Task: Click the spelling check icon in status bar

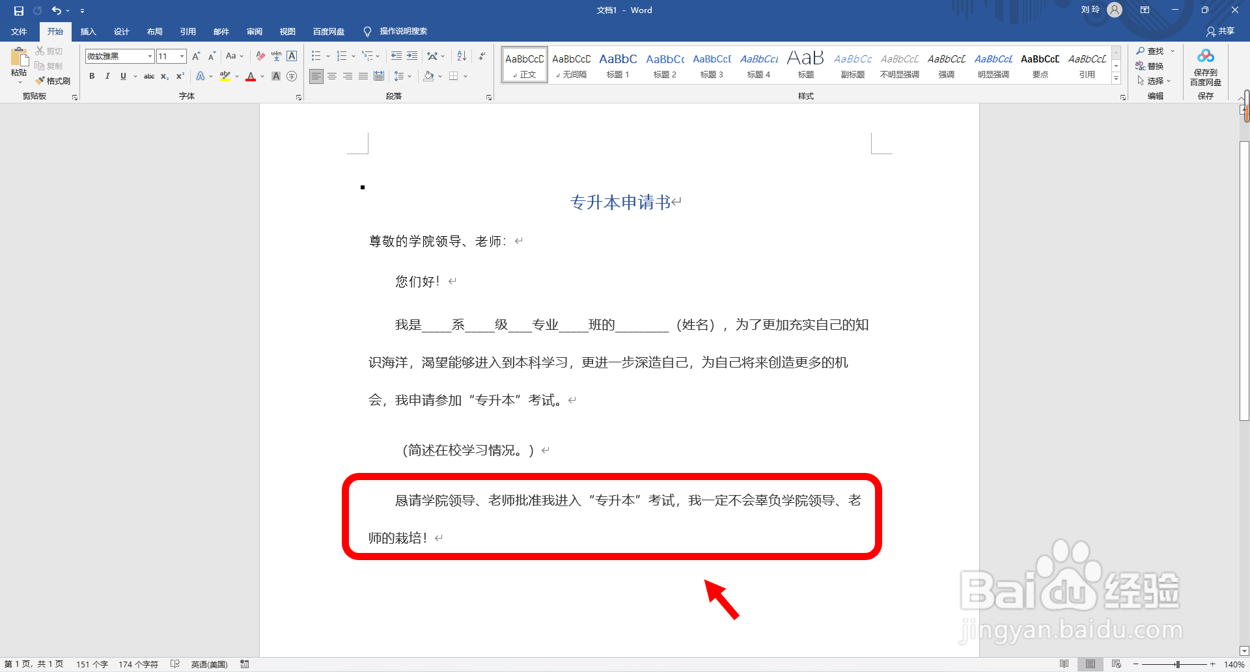Action: tap(175, 664)
